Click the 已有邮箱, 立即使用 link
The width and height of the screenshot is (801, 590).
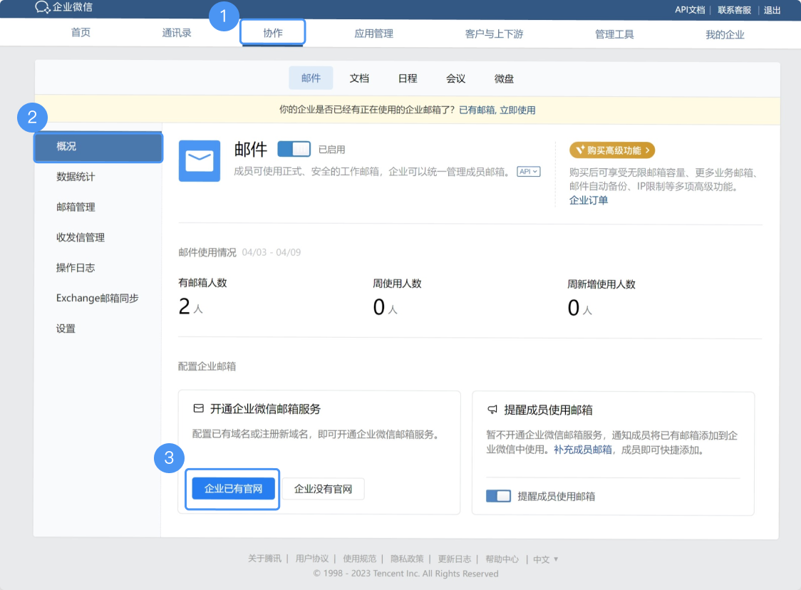pos(497,110)
